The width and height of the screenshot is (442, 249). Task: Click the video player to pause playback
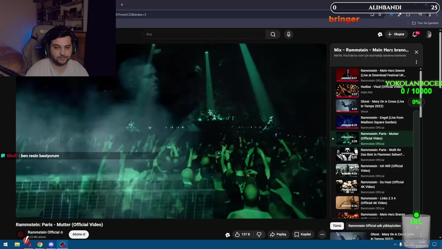click(x=171, y=131)
